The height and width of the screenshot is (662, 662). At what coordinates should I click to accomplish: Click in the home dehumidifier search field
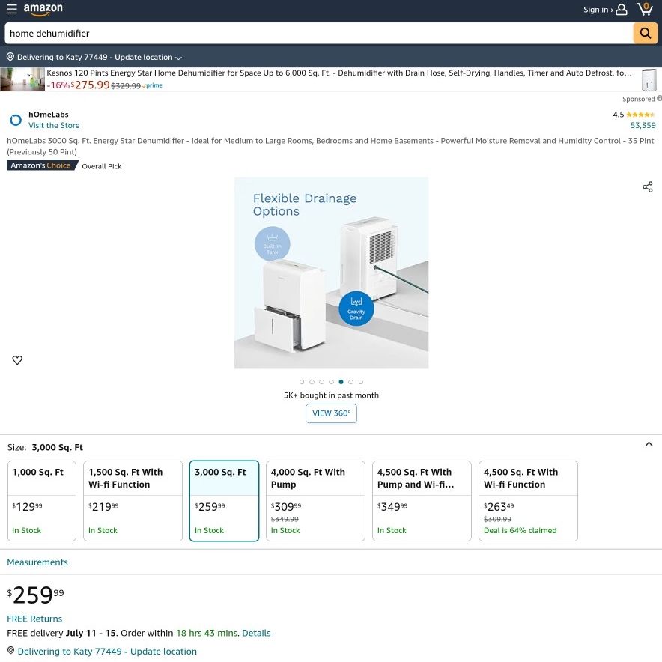coord(319,34)
